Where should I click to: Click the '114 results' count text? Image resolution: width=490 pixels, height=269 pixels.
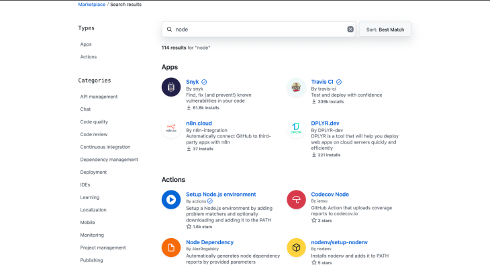tap(174, 48)
